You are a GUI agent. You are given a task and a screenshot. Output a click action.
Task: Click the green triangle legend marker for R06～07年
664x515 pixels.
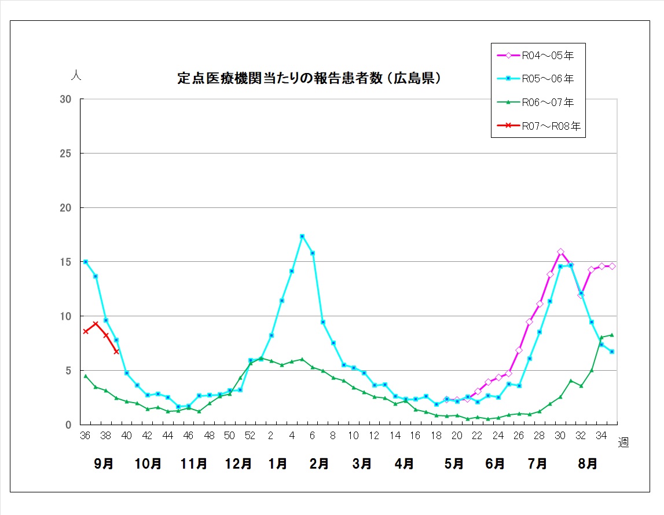pos(508,103)
